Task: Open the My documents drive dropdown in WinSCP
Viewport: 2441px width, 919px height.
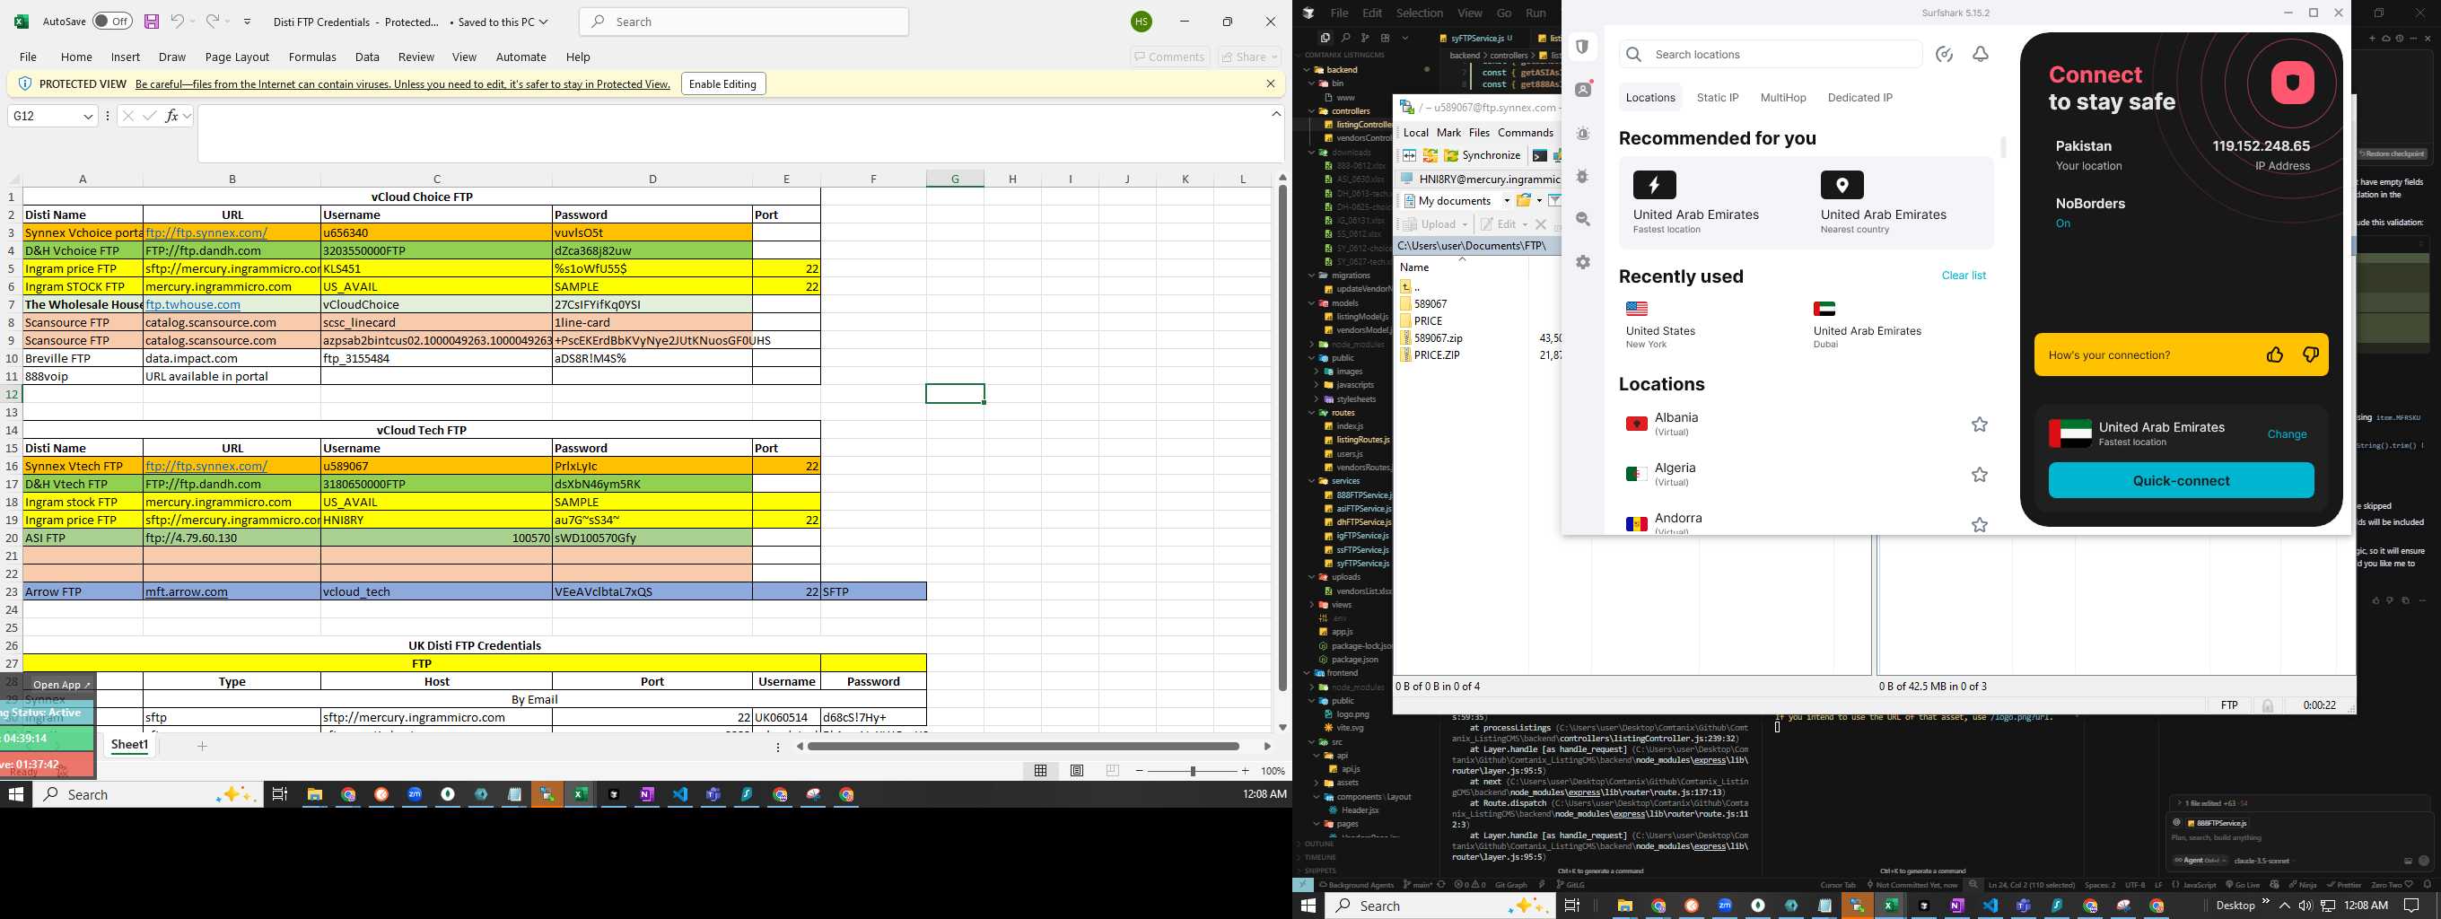Action: [x=1507, y=200]
